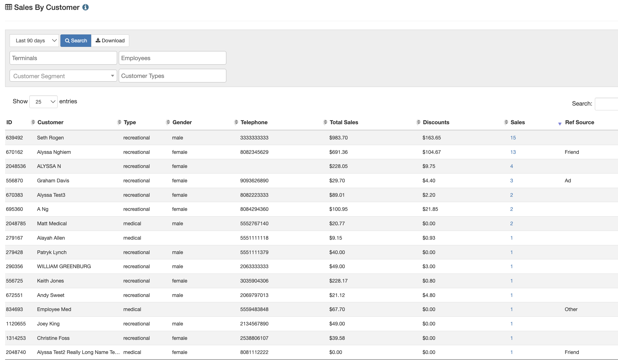Click Ad ref source for Graham Davis

point(568,181)
